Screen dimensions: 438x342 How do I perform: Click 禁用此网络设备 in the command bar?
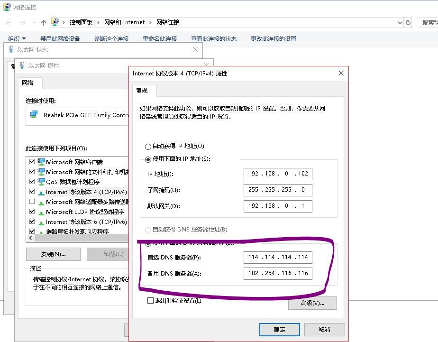click(60, 38)
